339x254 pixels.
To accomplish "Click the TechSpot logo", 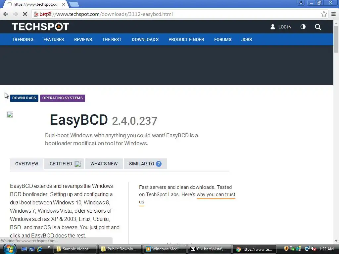I will click(x=40, y=27).
